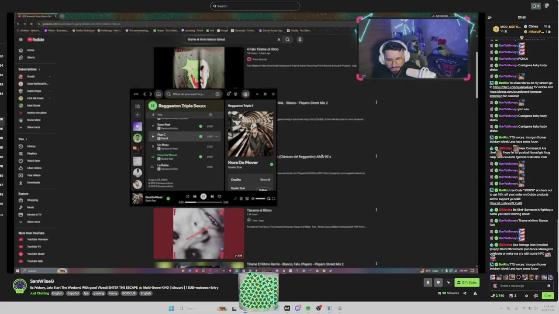The height and width of the screenshot is (314, 559).
Task: Open the YouTube hamburger menu
Action: click(x=21, y=40)
